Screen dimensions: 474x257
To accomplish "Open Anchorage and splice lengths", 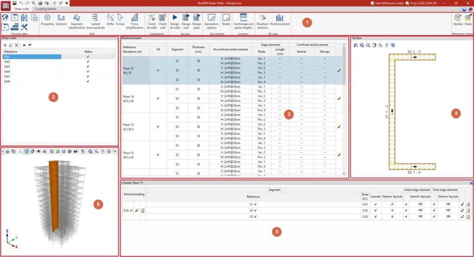I will pyautogui.click(x=243, y=21).
